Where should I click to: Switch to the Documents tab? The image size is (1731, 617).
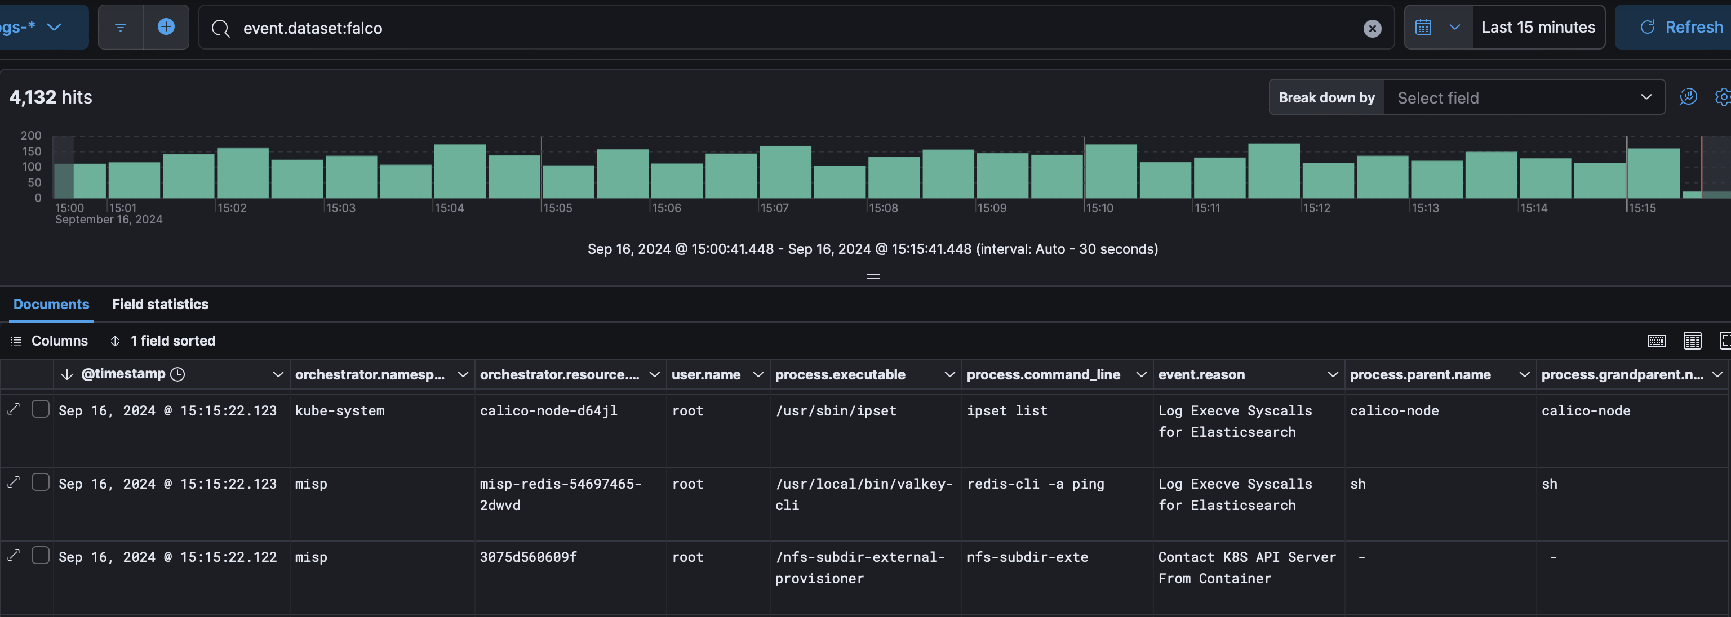coord(51,304)
